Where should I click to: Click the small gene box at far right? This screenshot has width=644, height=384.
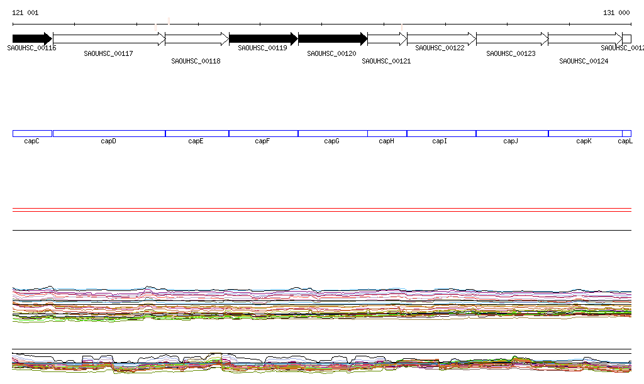point(626,39)
